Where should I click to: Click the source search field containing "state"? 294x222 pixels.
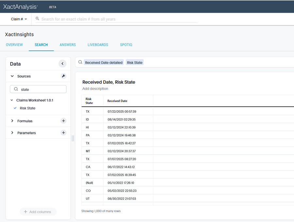click(x=41, y=89)
